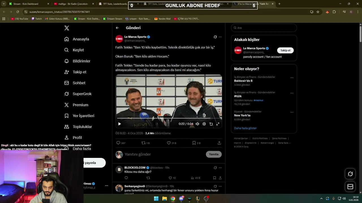Switch to Stream - Kick Dashboard tab

pyautogui.click(x=29, y=4)
